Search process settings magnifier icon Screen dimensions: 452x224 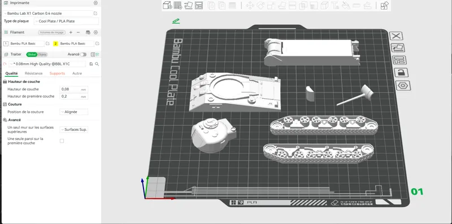pos(97,64)
